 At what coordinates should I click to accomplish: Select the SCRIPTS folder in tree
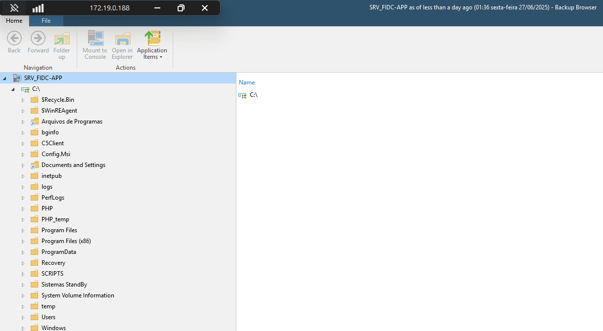pyautogui.click(x=52, y=274)
